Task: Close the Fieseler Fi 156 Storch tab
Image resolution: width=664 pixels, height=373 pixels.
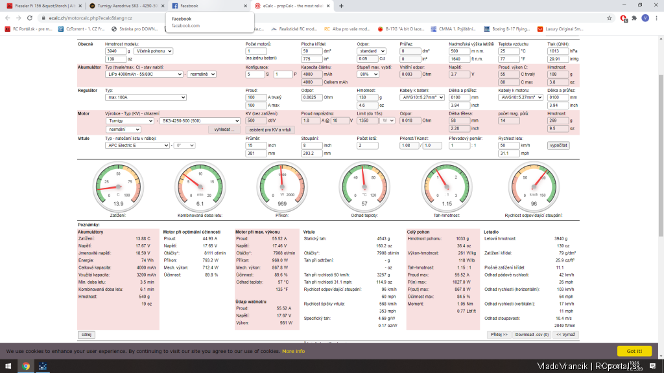Action: point(79,6)
